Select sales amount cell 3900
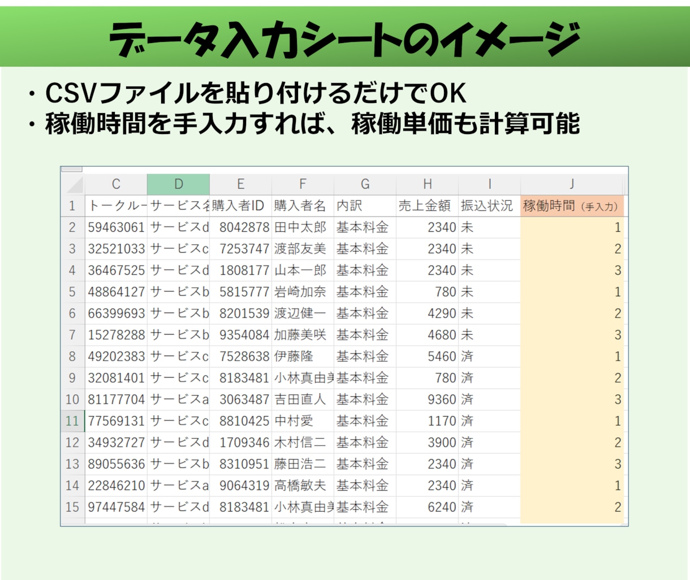Viewport: 690px width, 580px height. tap(427, 443)
